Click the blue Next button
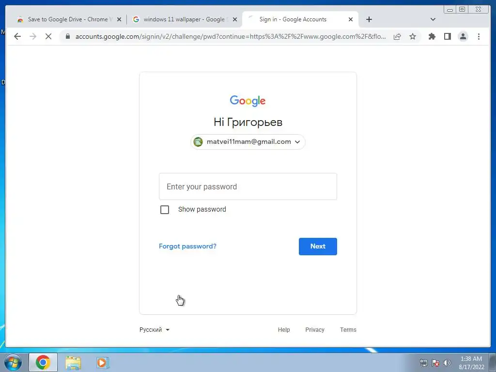Screen dimensions: 496x372 click(318, 247)
